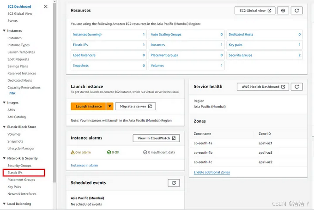Screen dimensions: 314x210
Task: Open Launch instance dropdown arrow
Action: pyautogui.click(x=110, y=106)
